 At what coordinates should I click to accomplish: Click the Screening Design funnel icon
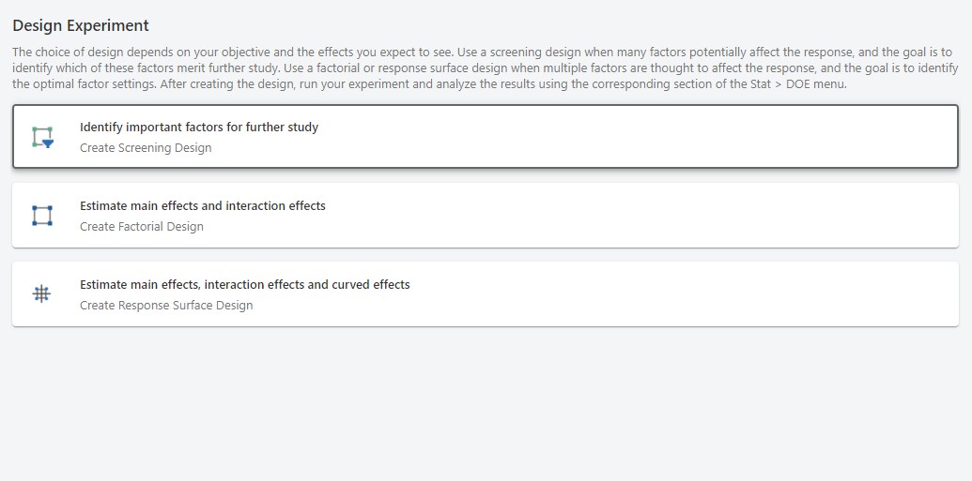pos(42,137)
